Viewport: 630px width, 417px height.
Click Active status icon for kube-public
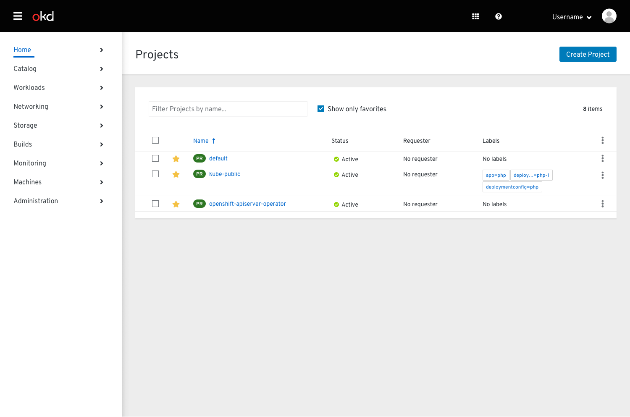click(x=336, y=175)
